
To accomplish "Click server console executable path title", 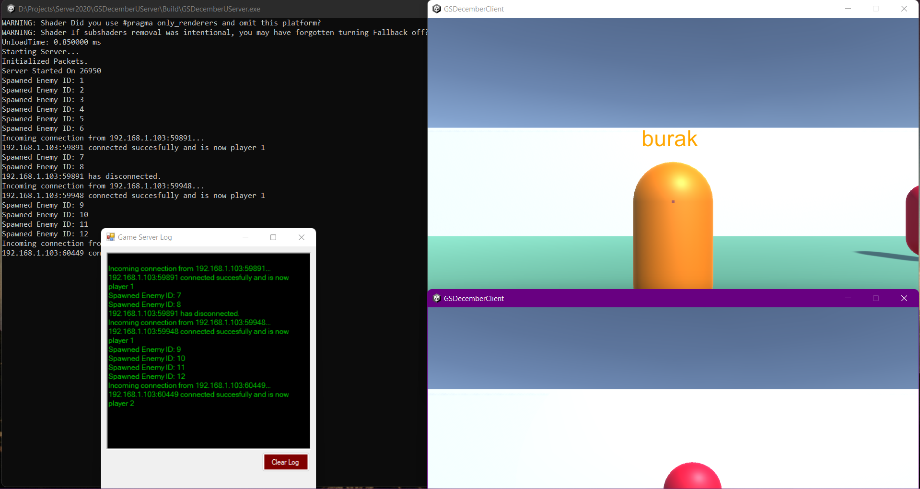I will [x=140, y=9].
